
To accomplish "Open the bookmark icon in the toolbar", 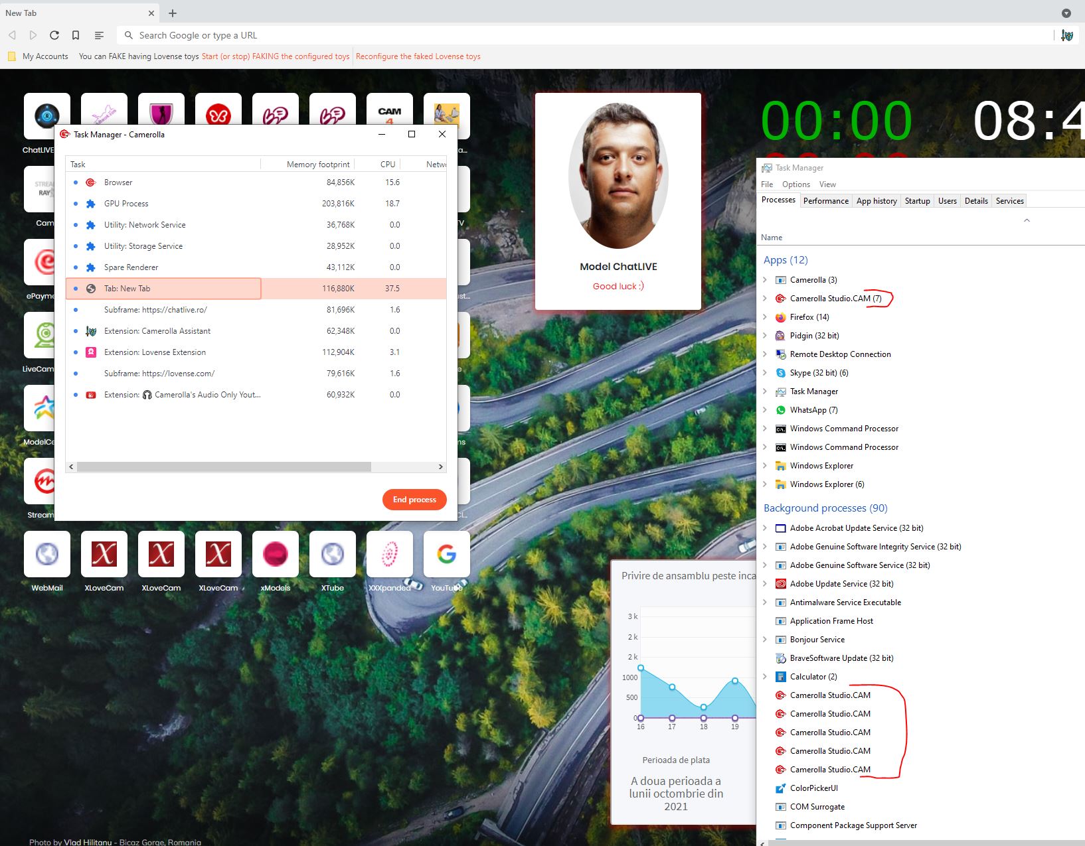I will point(76,35).
